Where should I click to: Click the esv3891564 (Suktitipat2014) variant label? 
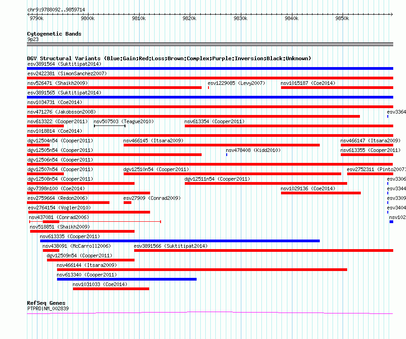pyautogui.click(x=64, y=64)
